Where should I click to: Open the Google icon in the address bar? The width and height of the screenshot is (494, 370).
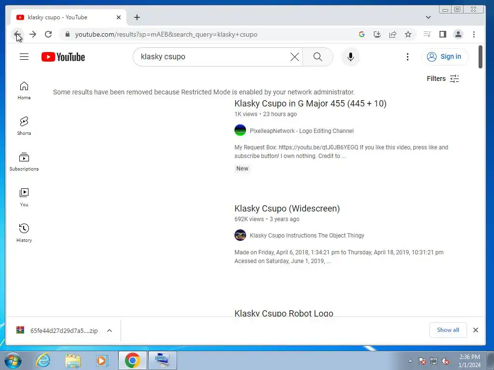coord(362,34)
